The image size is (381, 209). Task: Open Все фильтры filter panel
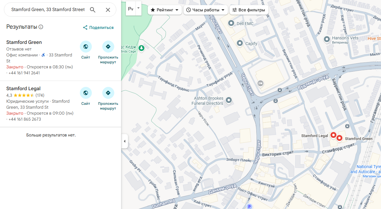pyautogui.click(x=249, y=10)
